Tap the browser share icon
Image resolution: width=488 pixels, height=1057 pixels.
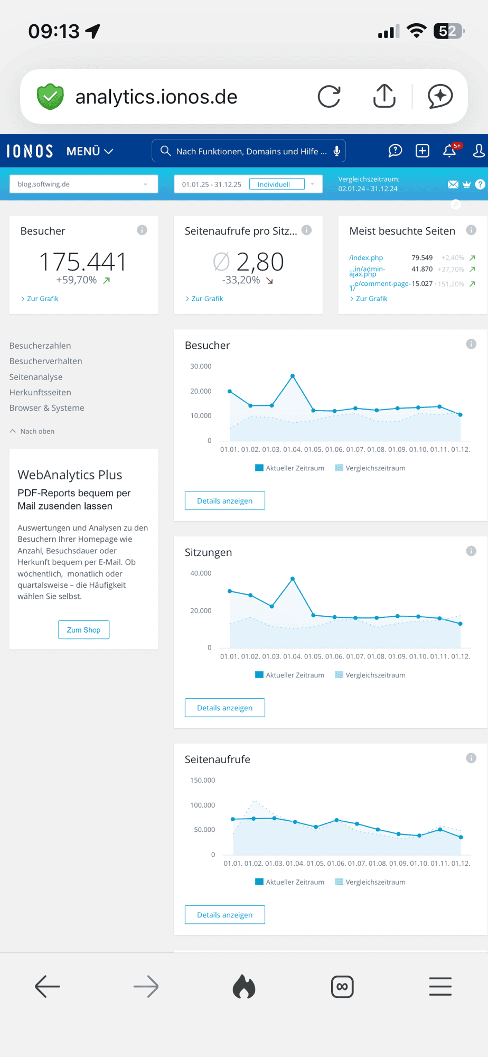point(384,97)
